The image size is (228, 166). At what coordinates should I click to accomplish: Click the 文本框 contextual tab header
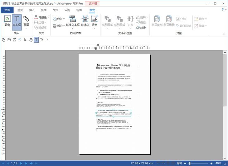(x=93, y=3)
